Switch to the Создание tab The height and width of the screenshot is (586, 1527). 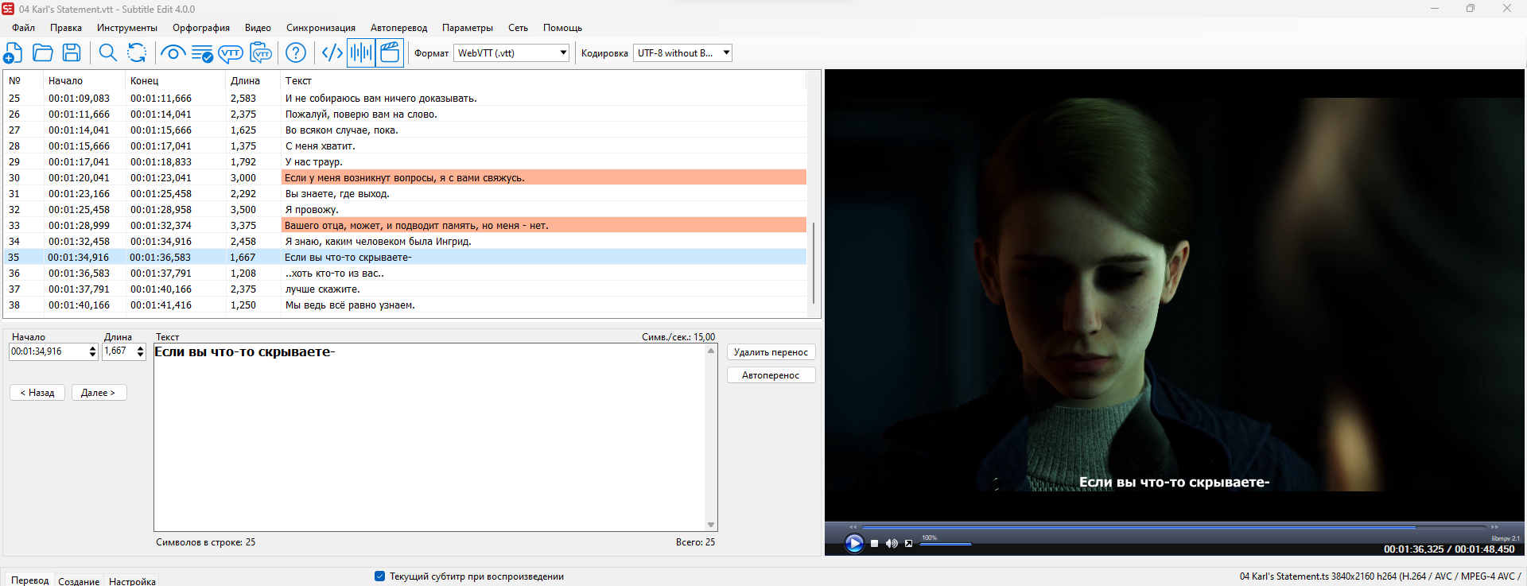pos(79,581)
